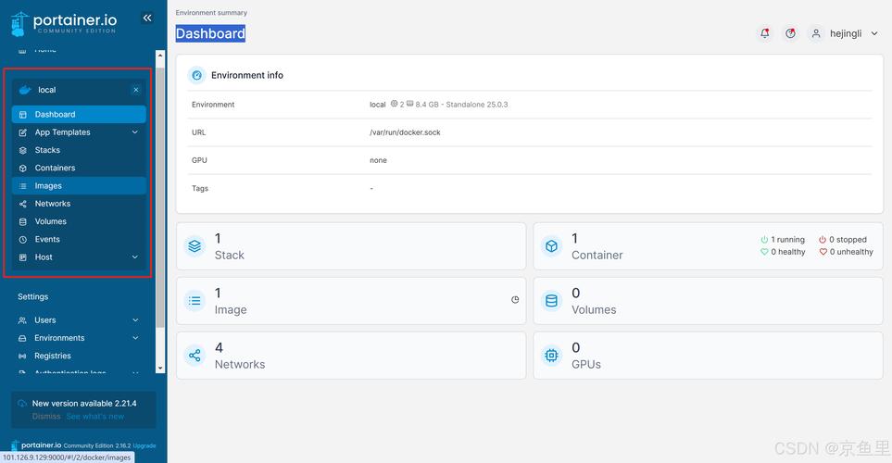Image resolution: width=892 pixels, height=463 pixels.
Task: Click the Image tile list icon
Action: coord(195,301)
